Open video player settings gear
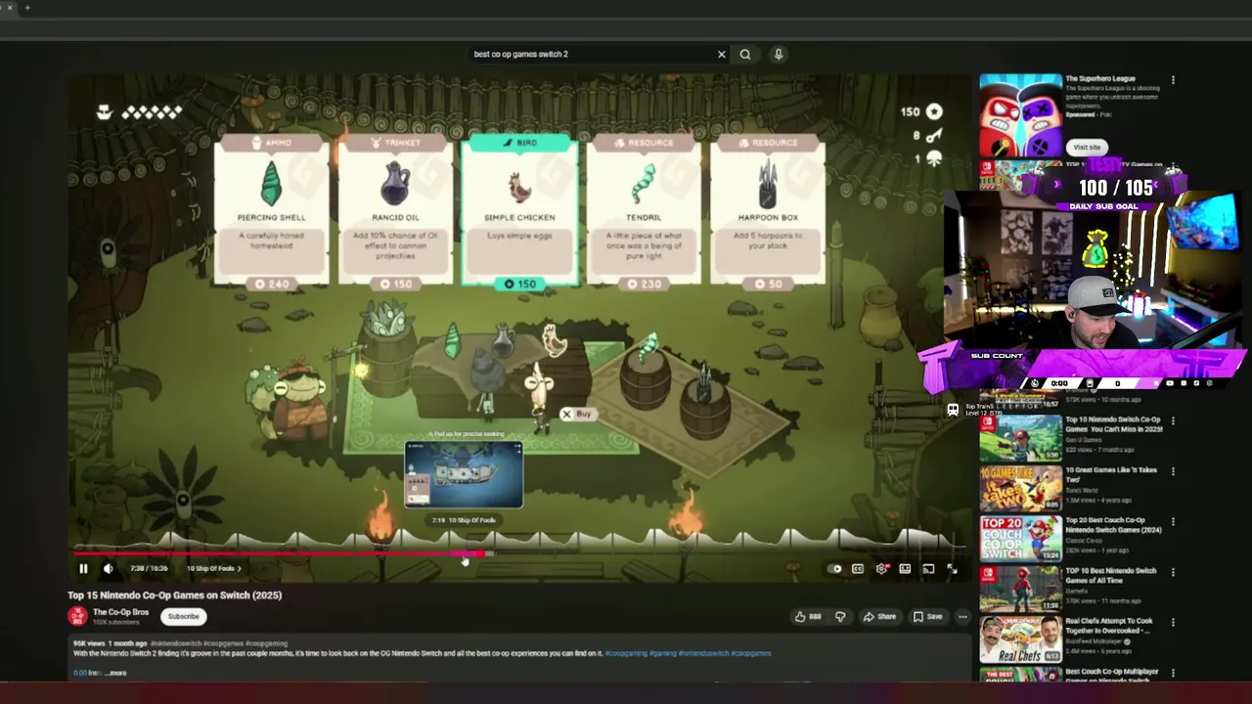This screenshot has height=704, width=1252. (x=881, y=568)
